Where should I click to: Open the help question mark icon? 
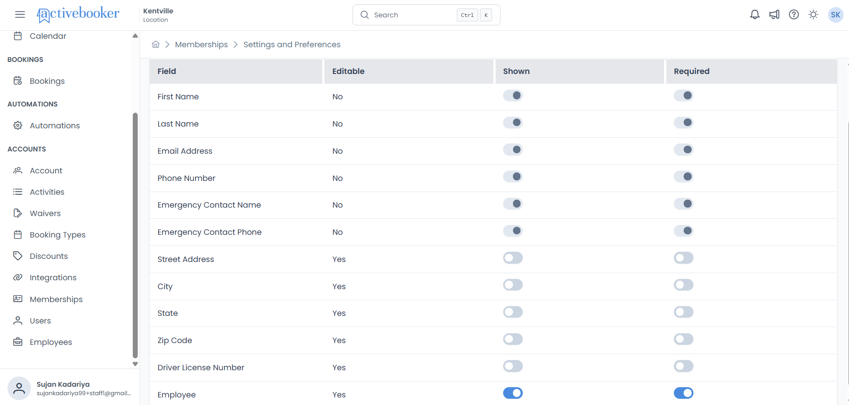click(794, 15)
